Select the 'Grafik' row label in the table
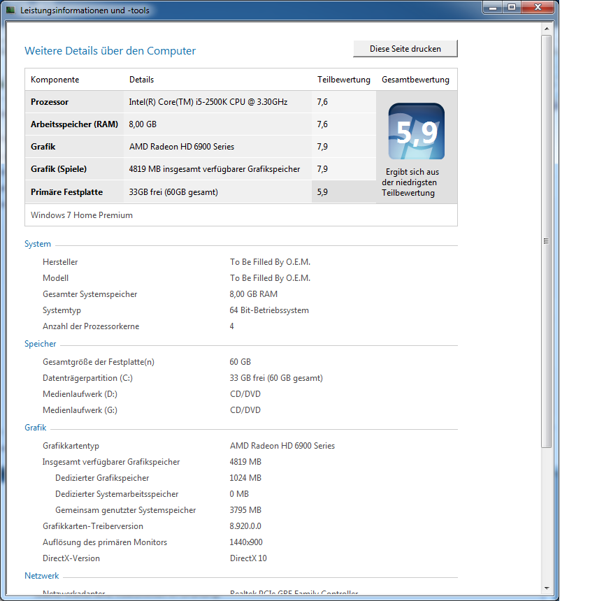Image resolution: width=604 pixels, height=601 pixels. (43, 147)
